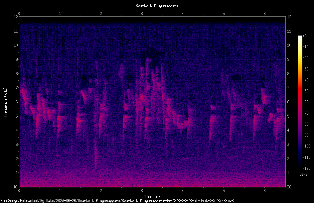Click the dBFS color scale bar
The height and width of the screenshot is (203, 314).
click(300, 102)
